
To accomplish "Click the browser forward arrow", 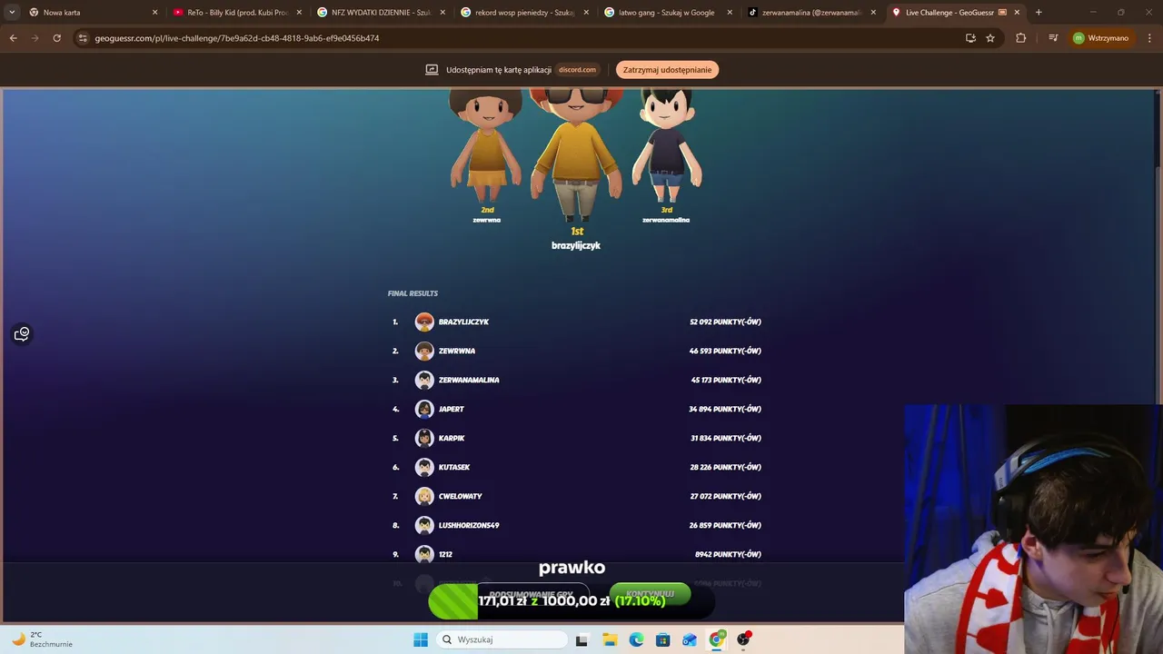I will 35,38.
